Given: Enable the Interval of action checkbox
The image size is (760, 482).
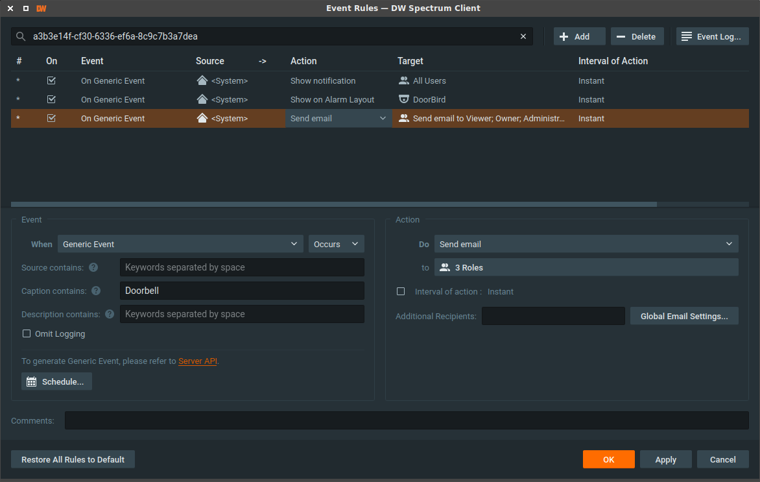Looking at the screenshot, I should click(401, 291).
